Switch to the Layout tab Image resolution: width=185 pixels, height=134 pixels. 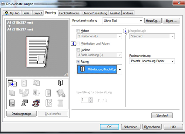click(x=38, y=13)
